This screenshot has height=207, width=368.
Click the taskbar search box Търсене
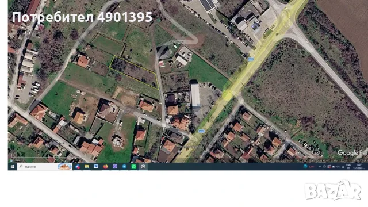click(45, 167)
